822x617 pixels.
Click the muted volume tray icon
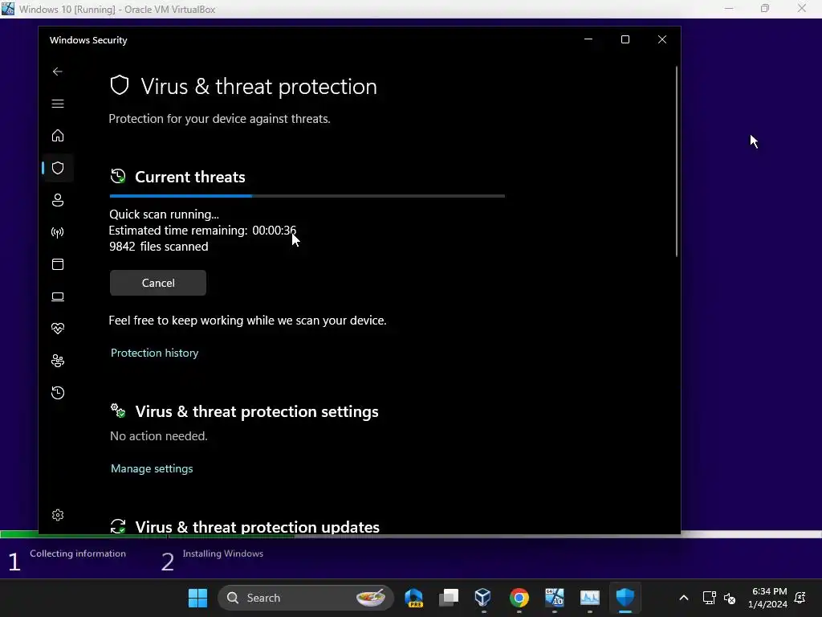point(730,598)
